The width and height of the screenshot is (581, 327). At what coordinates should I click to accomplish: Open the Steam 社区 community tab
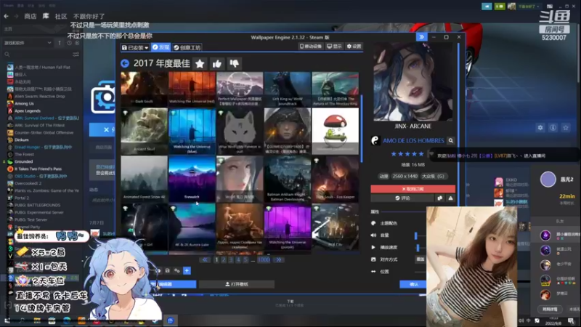click(61, 16)
